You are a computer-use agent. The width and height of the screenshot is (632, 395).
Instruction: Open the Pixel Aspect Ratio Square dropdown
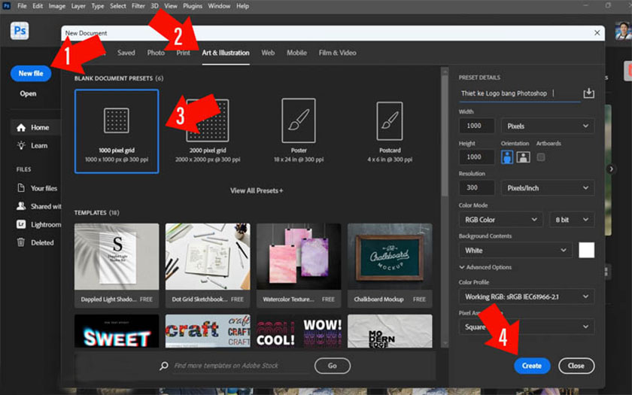tap(527, 327)
